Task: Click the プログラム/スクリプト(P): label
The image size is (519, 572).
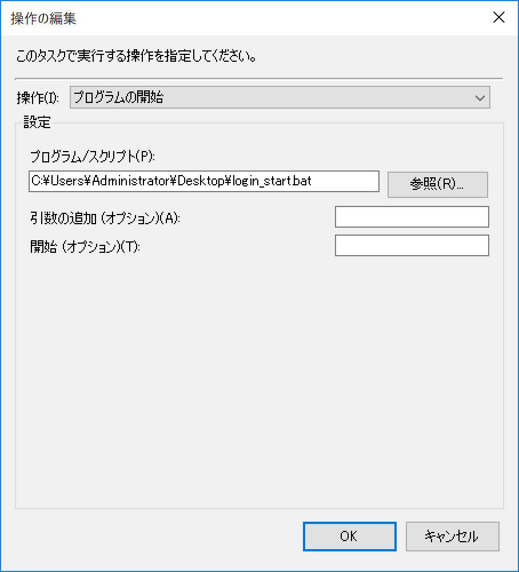Action: (93, 157)
